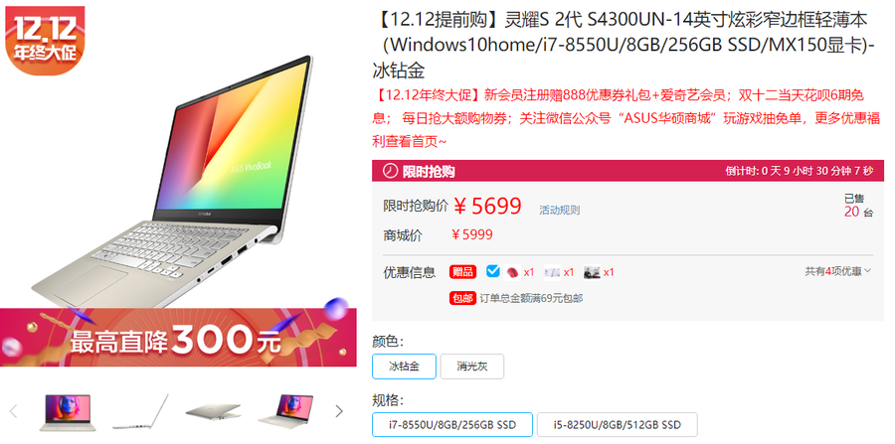
Task: Choose i5-8250U/8GB/512GB SSD spec
Action: point(617,424)
